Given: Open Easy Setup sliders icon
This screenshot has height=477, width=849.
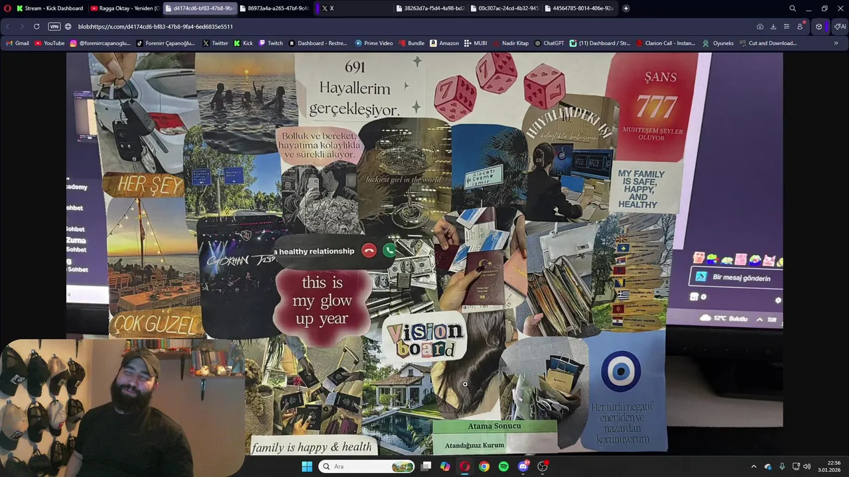Looking at the screenshot, I should [x=786, y=26].
